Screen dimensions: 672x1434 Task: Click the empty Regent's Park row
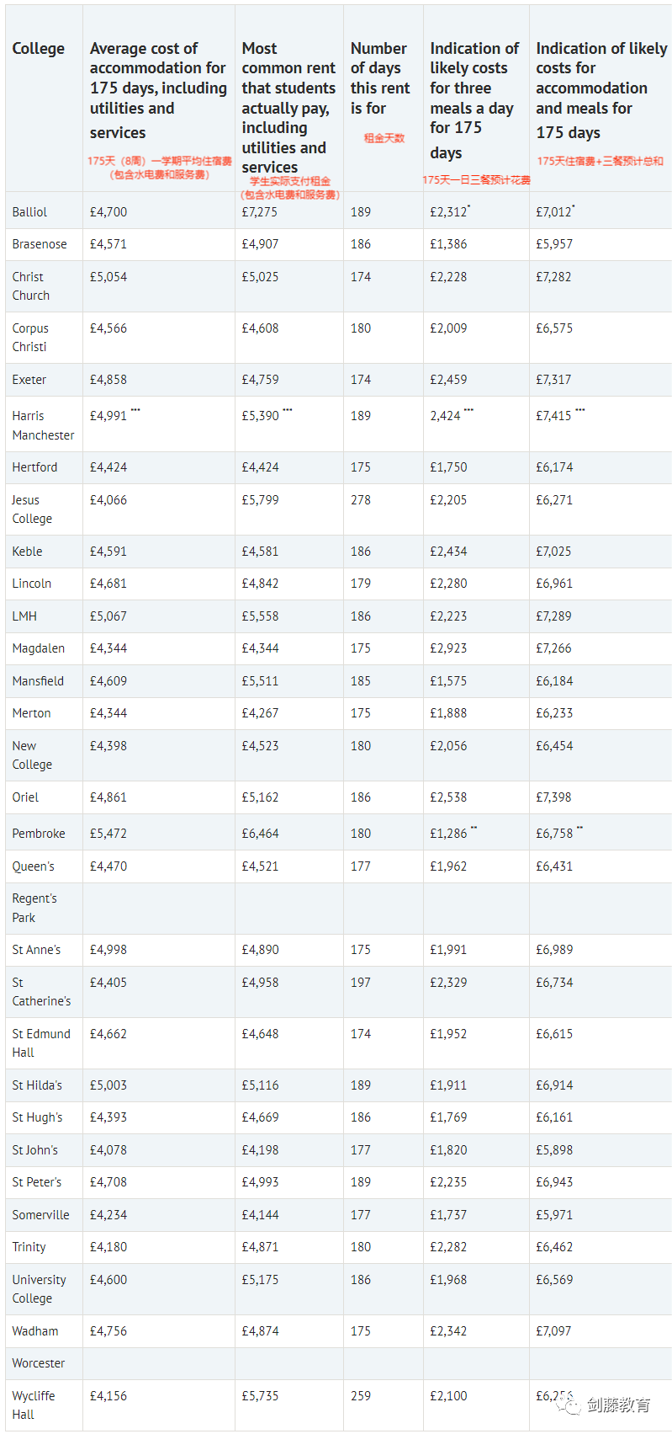coord(336,909)
